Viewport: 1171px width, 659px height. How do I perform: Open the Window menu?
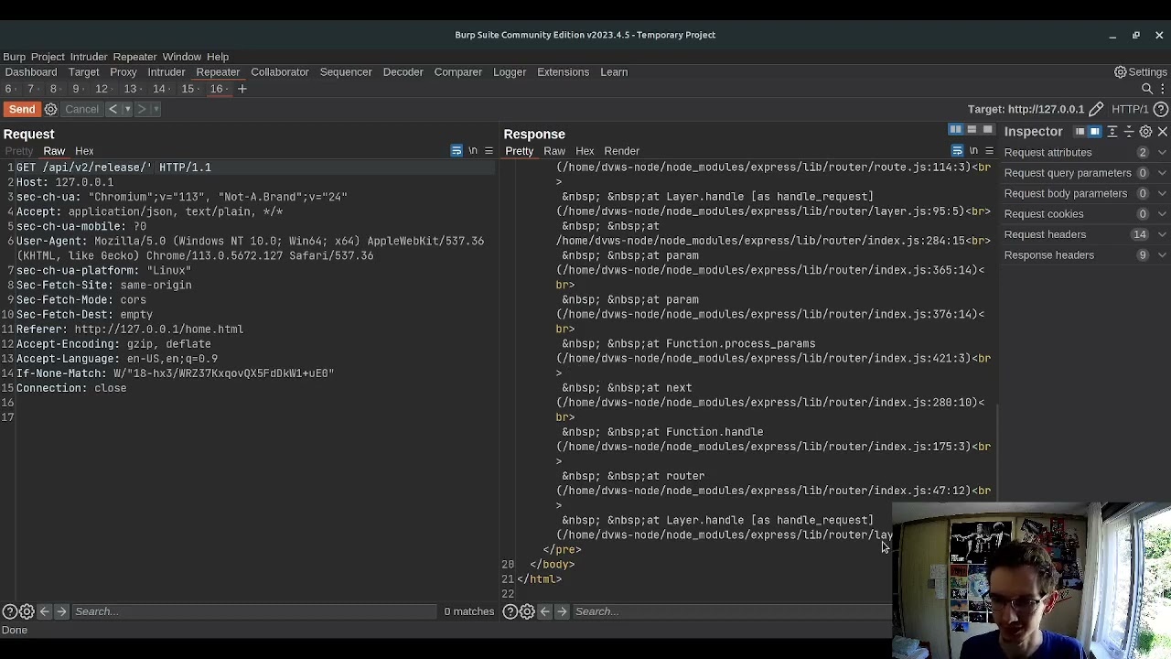point(181,57)
